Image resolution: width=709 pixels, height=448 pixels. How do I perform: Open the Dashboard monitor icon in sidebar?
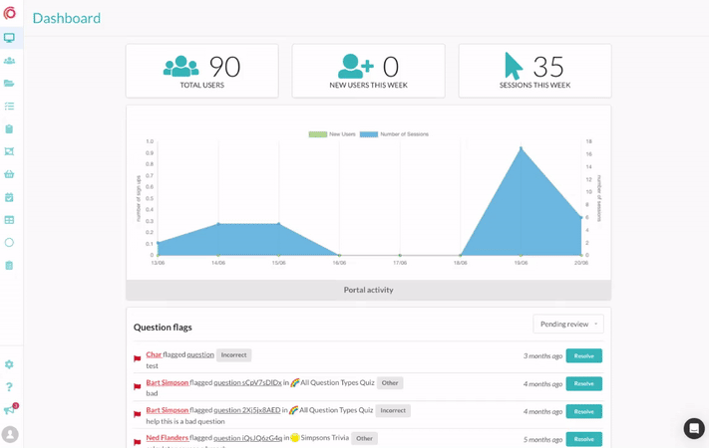click(x=9, y=38)
